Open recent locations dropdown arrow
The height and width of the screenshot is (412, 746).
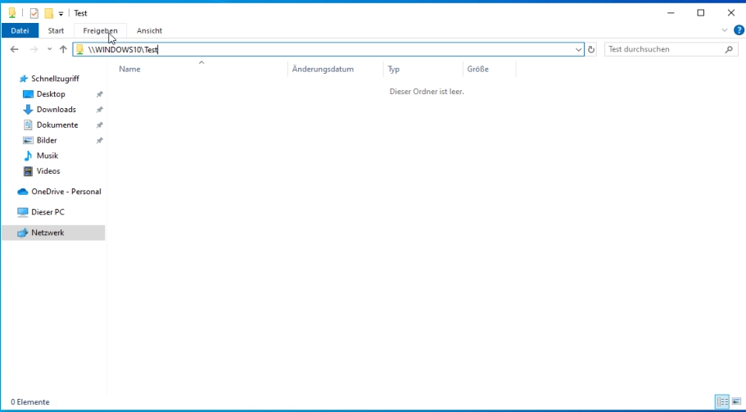(x=49, y=49)
